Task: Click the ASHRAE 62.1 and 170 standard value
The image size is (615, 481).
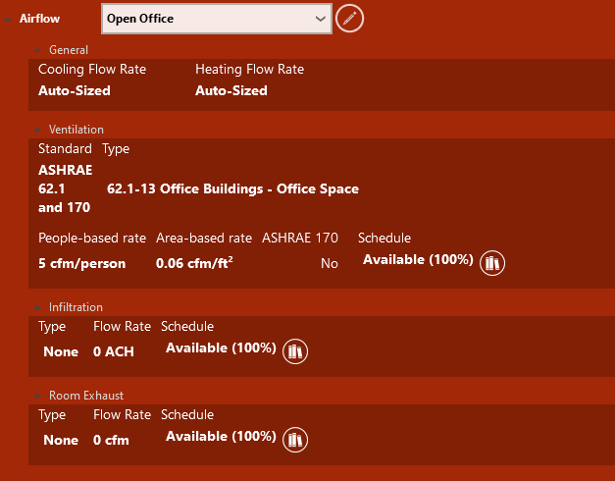Action: (x=65, y=188)
